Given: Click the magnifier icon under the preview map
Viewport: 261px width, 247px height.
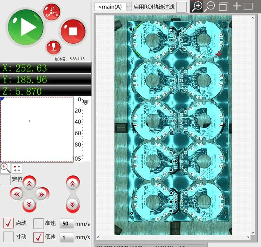Looking at the screenshot, I should tap(6, 168).
